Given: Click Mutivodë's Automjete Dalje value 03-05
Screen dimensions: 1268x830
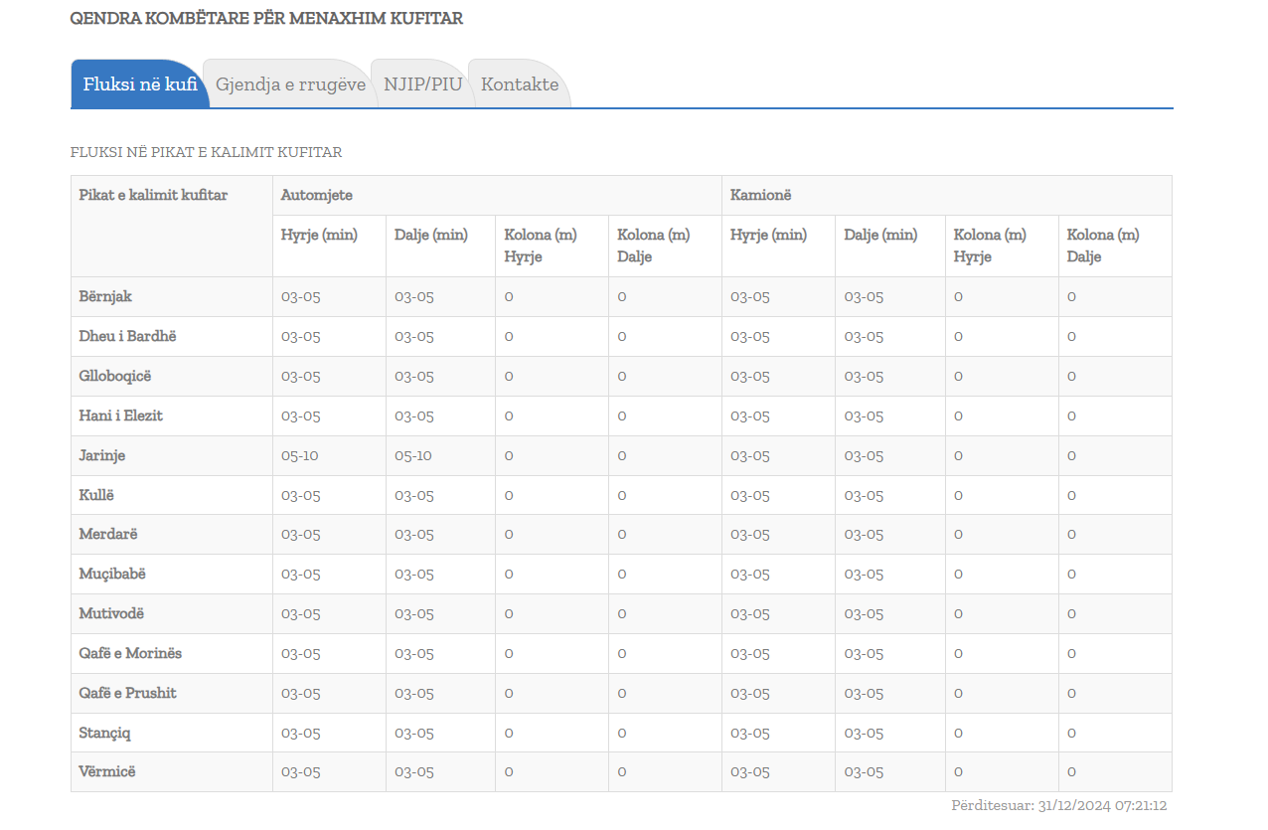Looking at the screenshot, I should tap(414, 613).
